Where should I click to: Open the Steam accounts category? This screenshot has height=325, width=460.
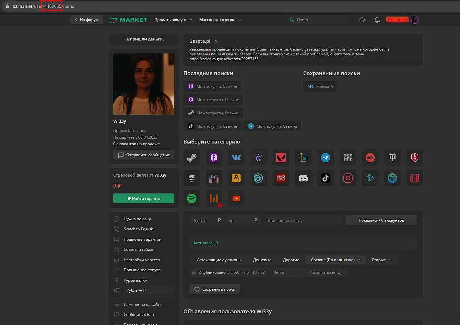pos(192,158)
